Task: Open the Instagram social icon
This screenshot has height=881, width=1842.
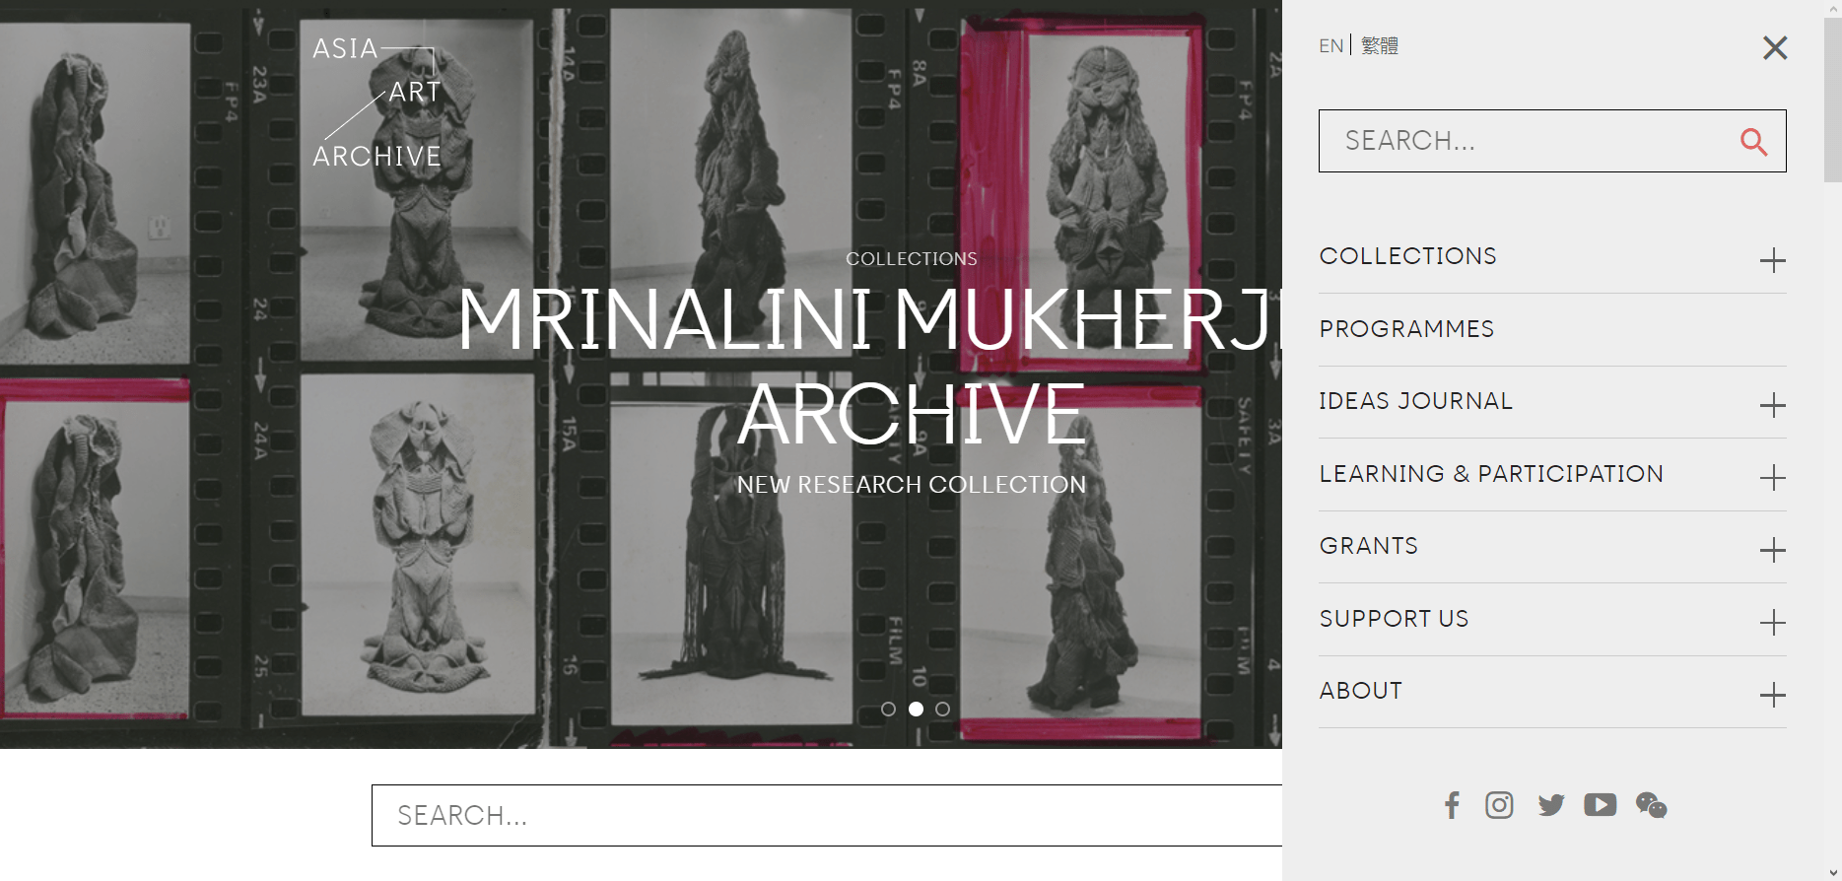Action: (1499, 805)
